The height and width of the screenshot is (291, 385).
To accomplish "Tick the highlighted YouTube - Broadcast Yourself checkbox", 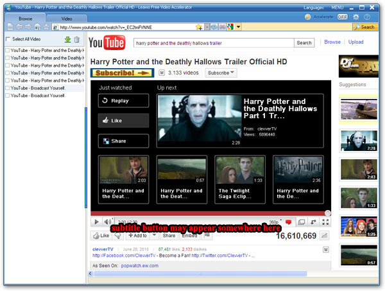I will 8,88.
